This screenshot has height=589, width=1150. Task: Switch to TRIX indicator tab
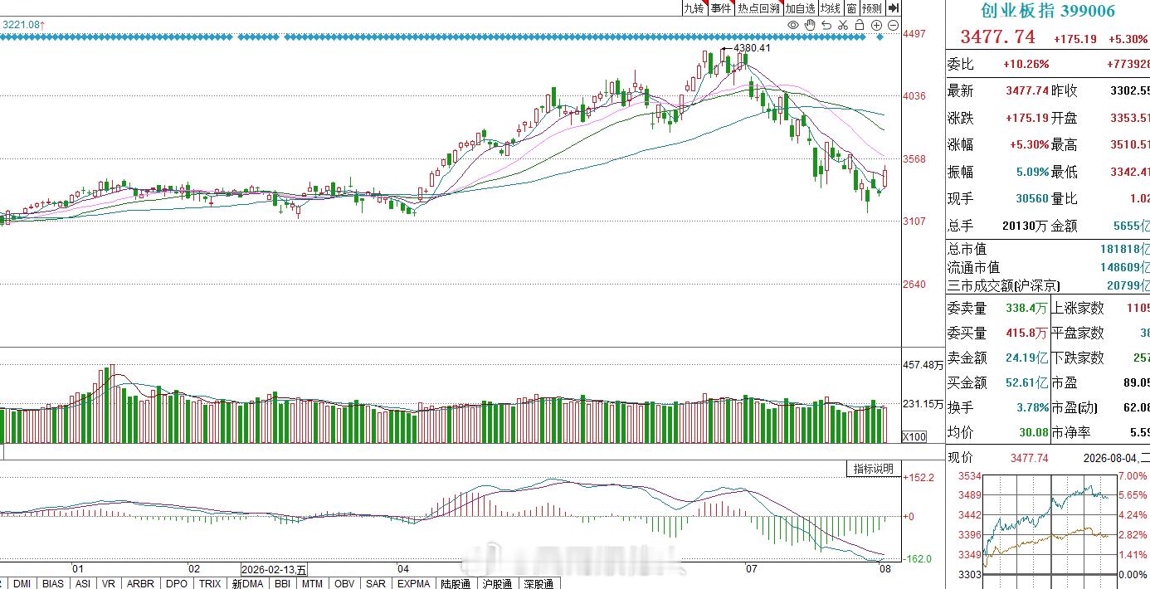pos(210,583)
